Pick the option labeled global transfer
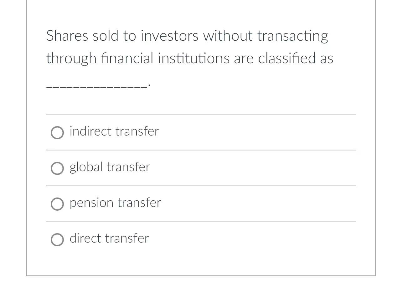The image size is (402, 287). [x=110, y=167]
